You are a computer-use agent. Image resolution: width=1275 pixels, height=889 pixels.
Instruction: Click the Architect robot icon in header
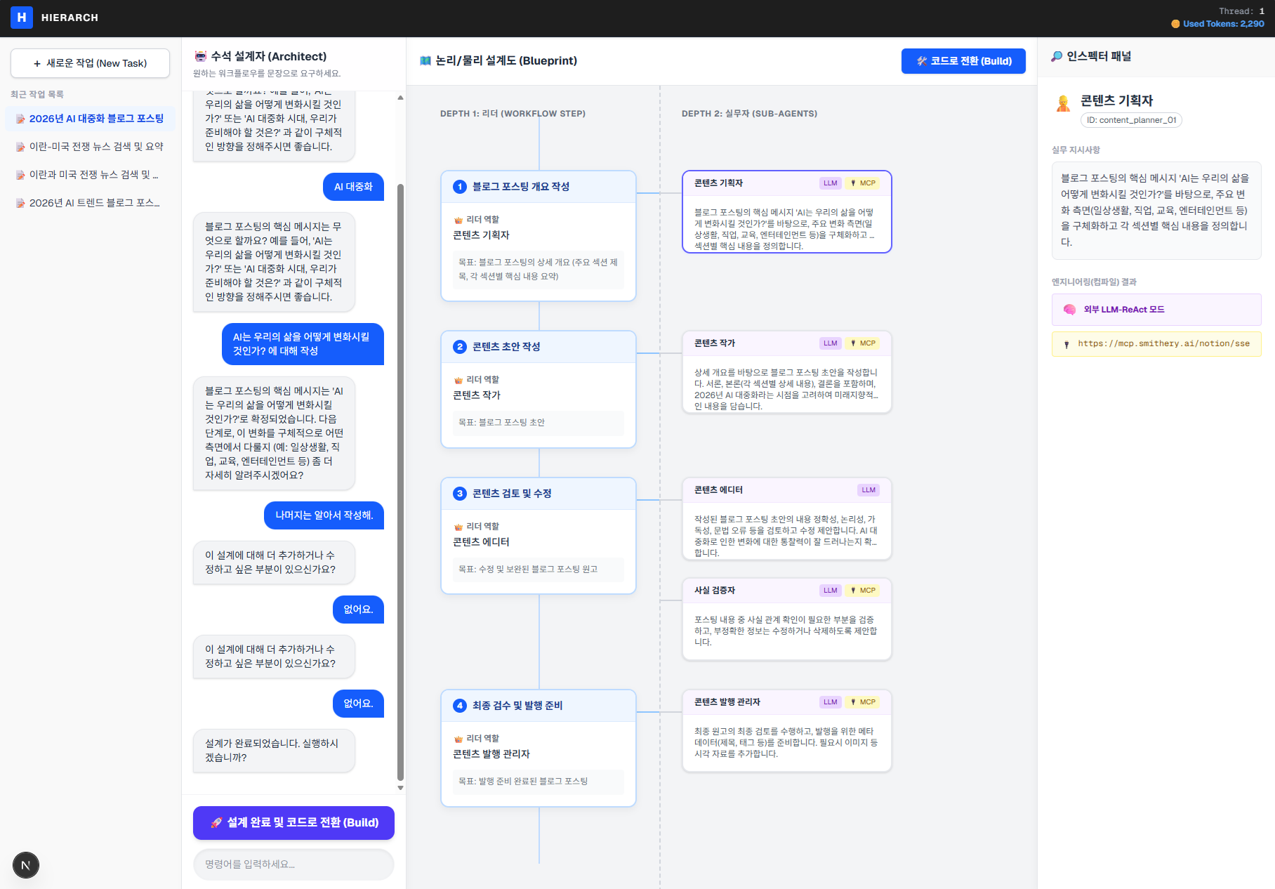[x=201, y=56]
